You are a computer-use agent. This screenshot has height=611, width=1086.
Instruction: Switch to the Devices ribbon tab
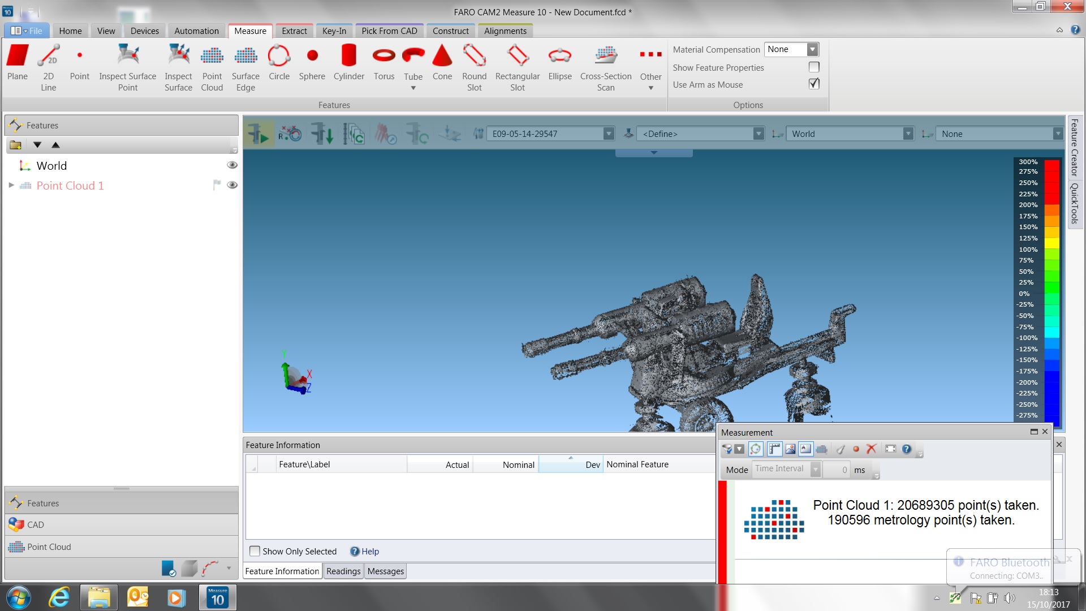[x=145, y=31]
